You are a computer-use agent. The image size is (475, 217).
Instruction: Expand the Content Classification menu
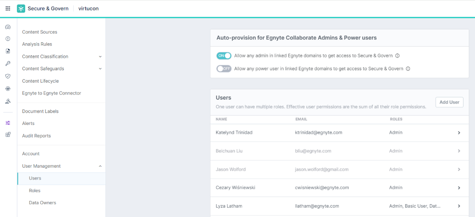tap(100, 57)
